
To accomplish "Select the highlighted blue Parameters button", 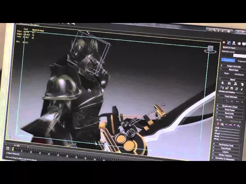I will (228, 60).
